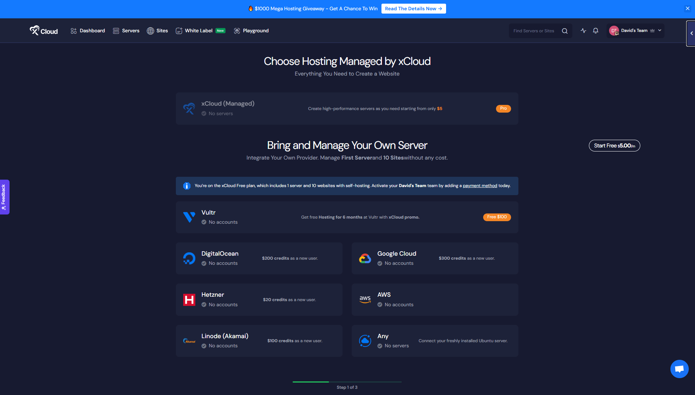Click the activity monitor icon near the search bar

pyautogui.click(x=583, y=31)
